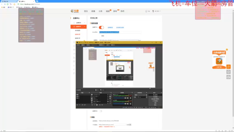Image resolution: width=234 pixels, height=132 pixels.
Task: Open the OBS scene transition type dropdown
Action: (140, 95)
